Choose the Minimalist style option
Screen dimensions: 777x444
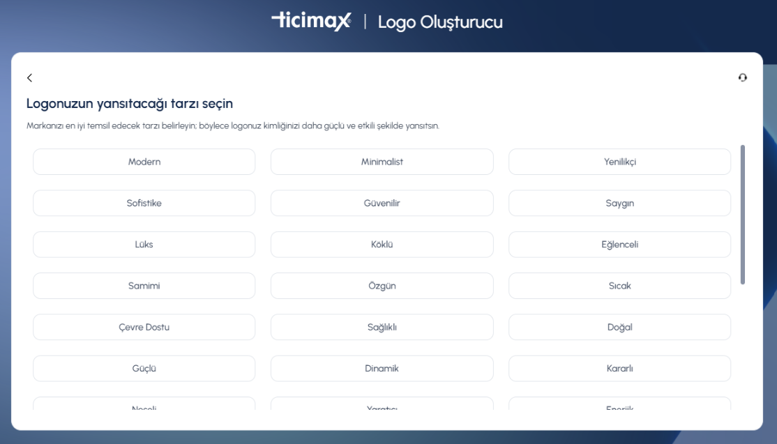click(x=382, y=162)
